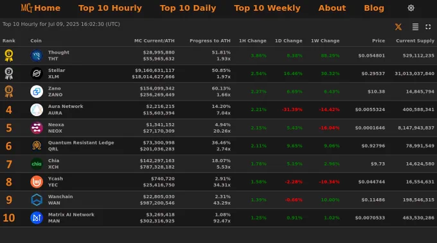
Task: Click Aura Network 1D change -31.39%
Action: [292, 110]
